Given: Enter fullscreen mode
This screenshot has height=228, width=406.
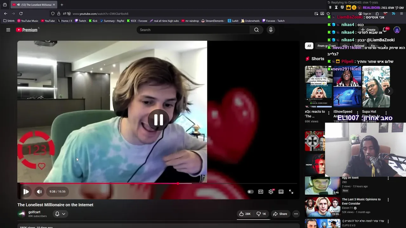Looking at the screenshot, I should click(291, 192).
